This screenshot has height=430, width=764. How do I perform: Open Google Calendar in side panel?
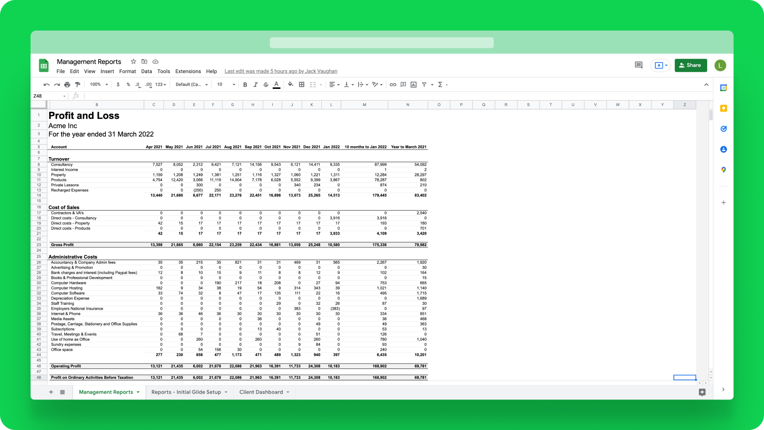[x=723, y=88]
